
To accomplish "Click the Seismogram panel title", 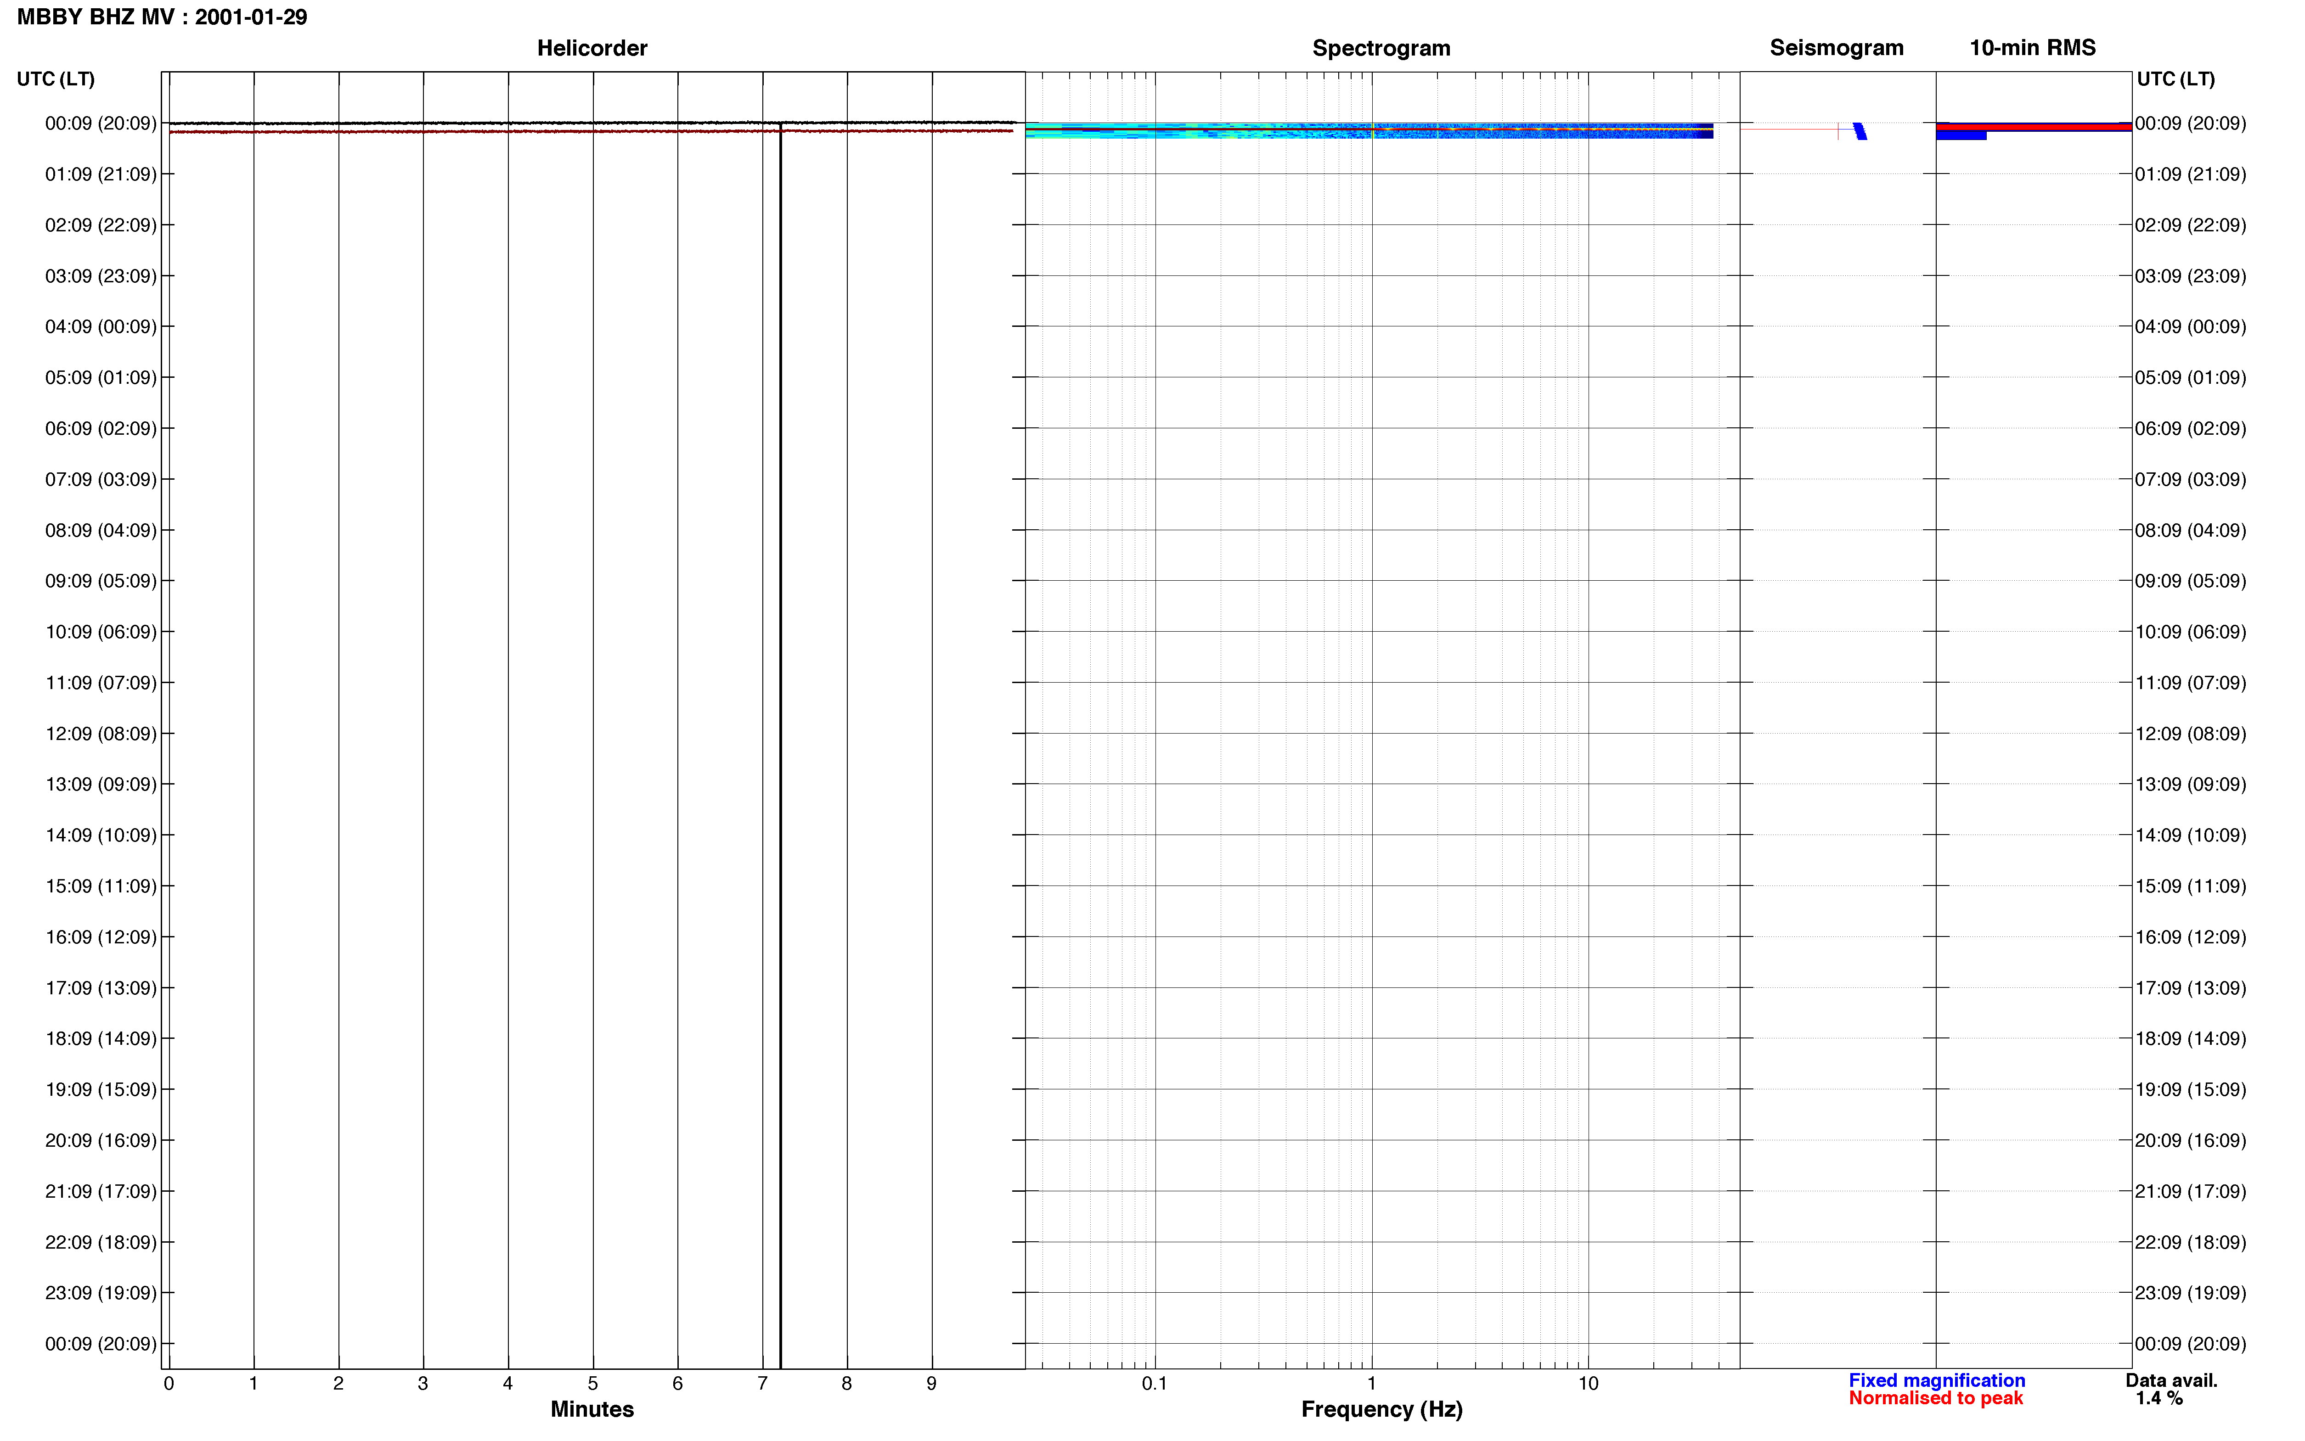I will click(1836, 48).
